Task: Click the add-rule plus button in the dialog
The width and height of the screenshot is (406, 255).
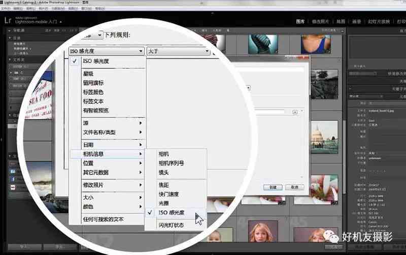Action: 295,112
